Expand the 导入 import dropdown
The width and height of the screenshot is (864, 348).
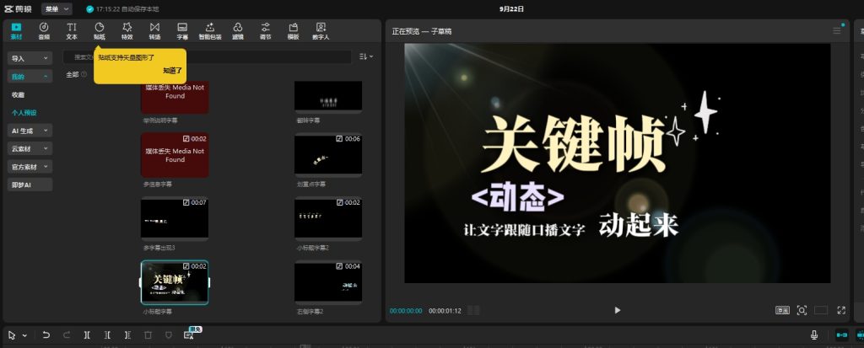coord(30,58)
